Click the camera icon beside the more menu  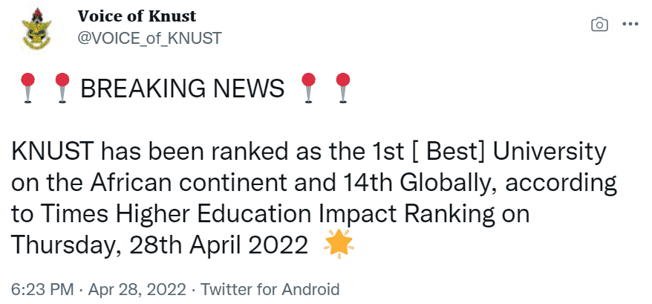[x=599, y=25]
